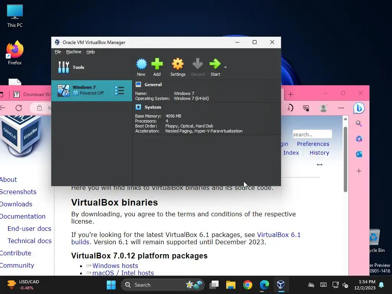Open Edge Settings and more ellipsis

pos(341,108)
